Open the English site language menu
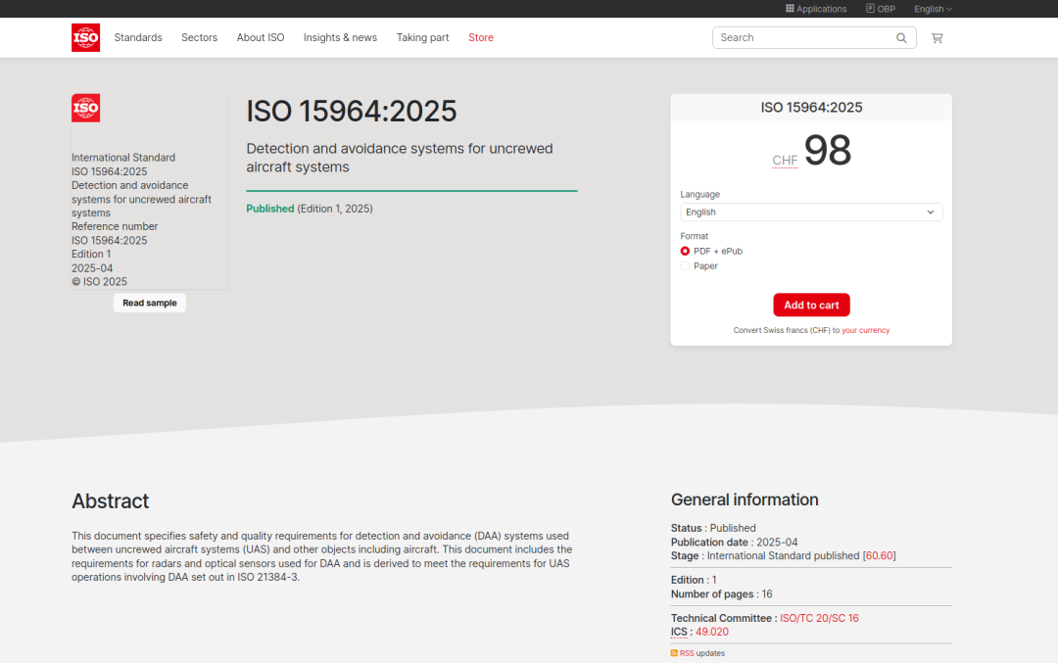 pyautogui.click(x=933, y=9)
